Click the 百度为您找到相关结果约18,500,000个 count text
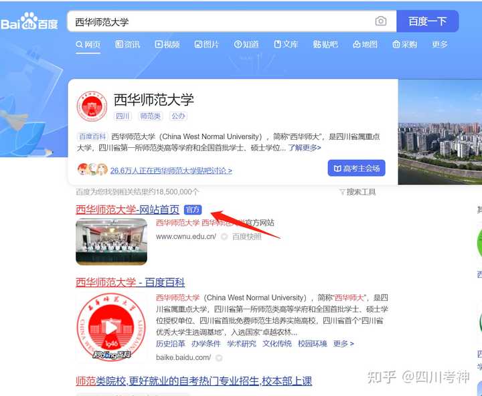The height and width of the screenshot is (396, 482). [x=137, y=192]
